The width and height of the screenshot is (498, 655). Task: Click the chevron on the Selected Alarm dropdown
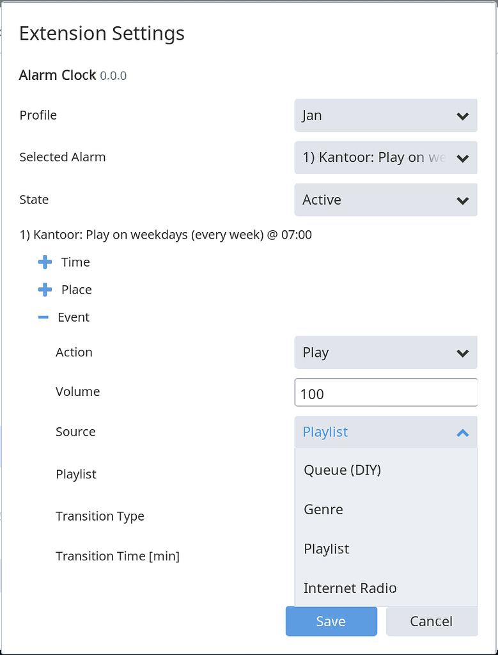pos(462,157)
